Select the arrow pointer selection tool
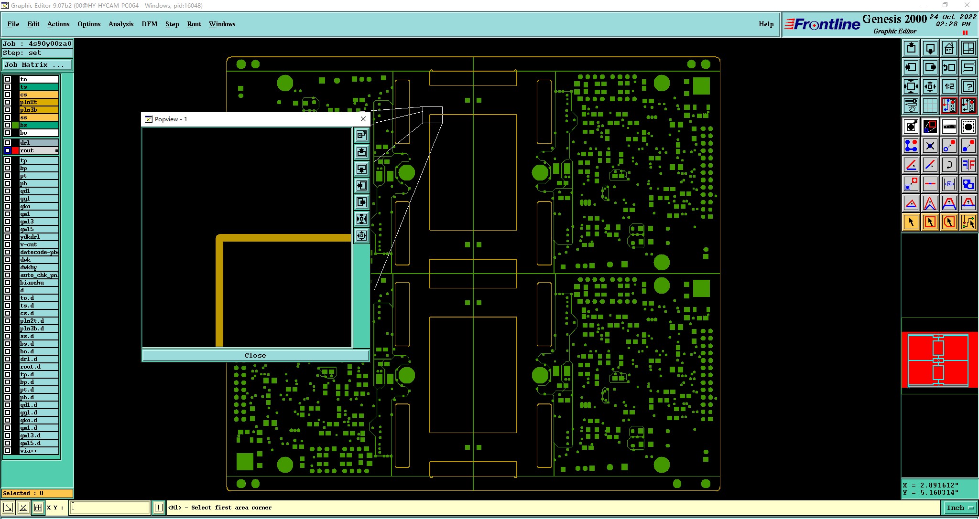The width and height of the screenshot is (979, 519). [911, 222]
